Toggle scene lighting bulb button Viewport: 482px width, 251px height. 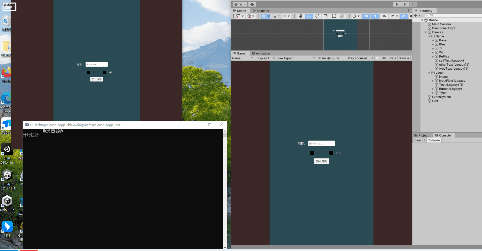click(375, 16)
